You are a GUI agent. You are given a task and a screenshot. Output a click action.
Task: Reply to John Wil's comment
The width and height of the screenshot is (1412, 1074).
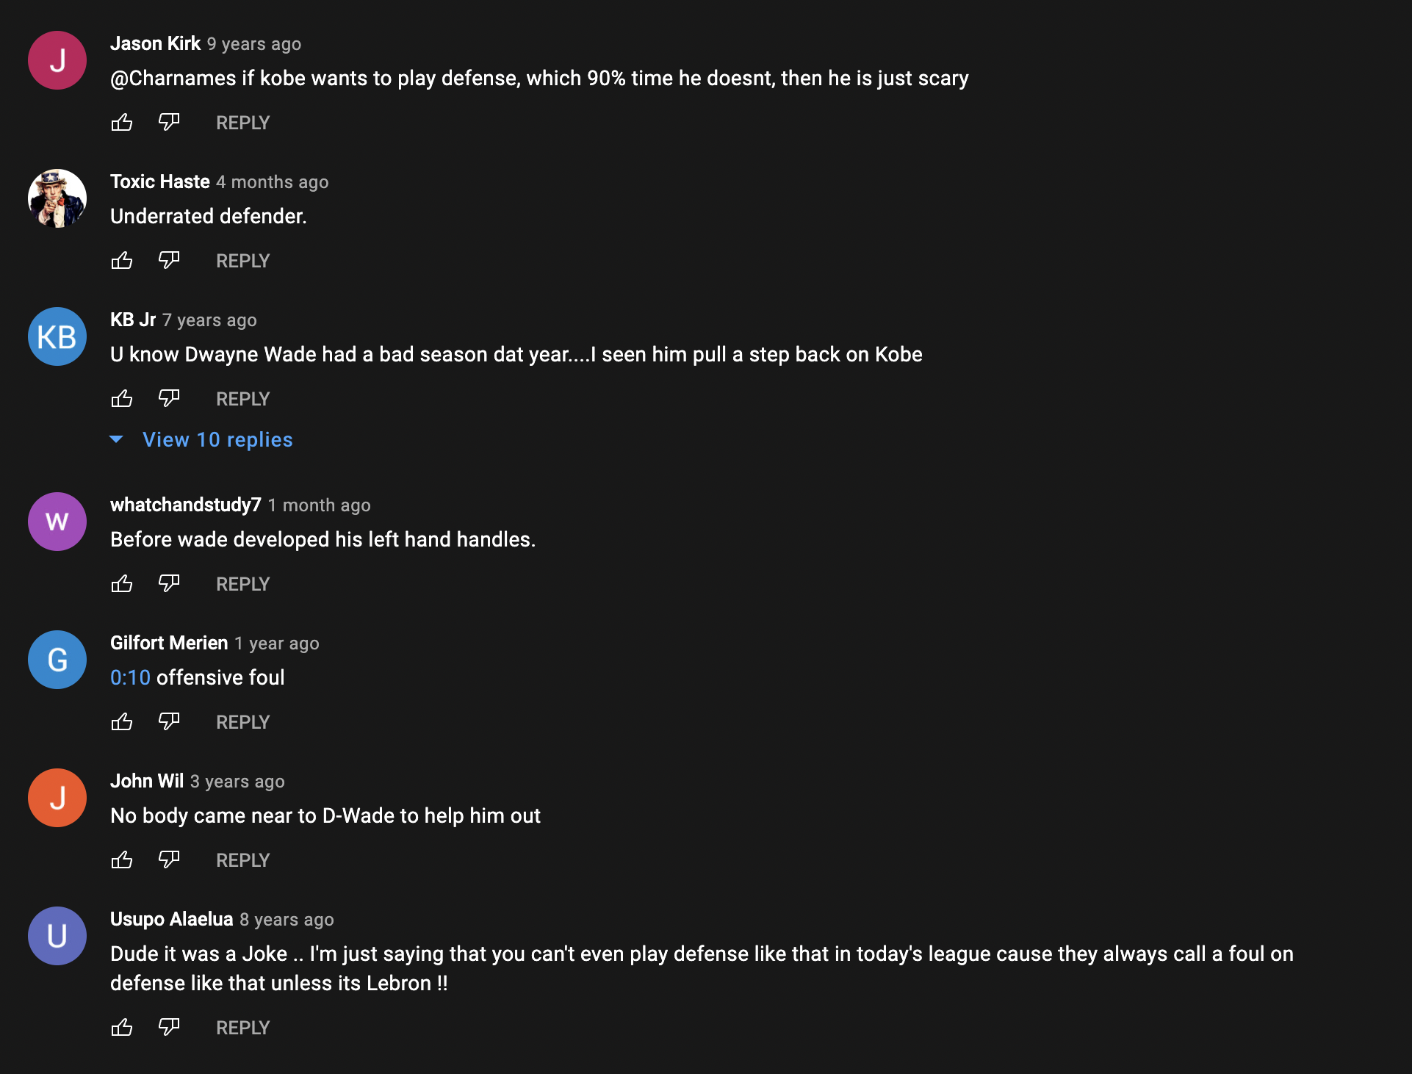coord(242,860)
